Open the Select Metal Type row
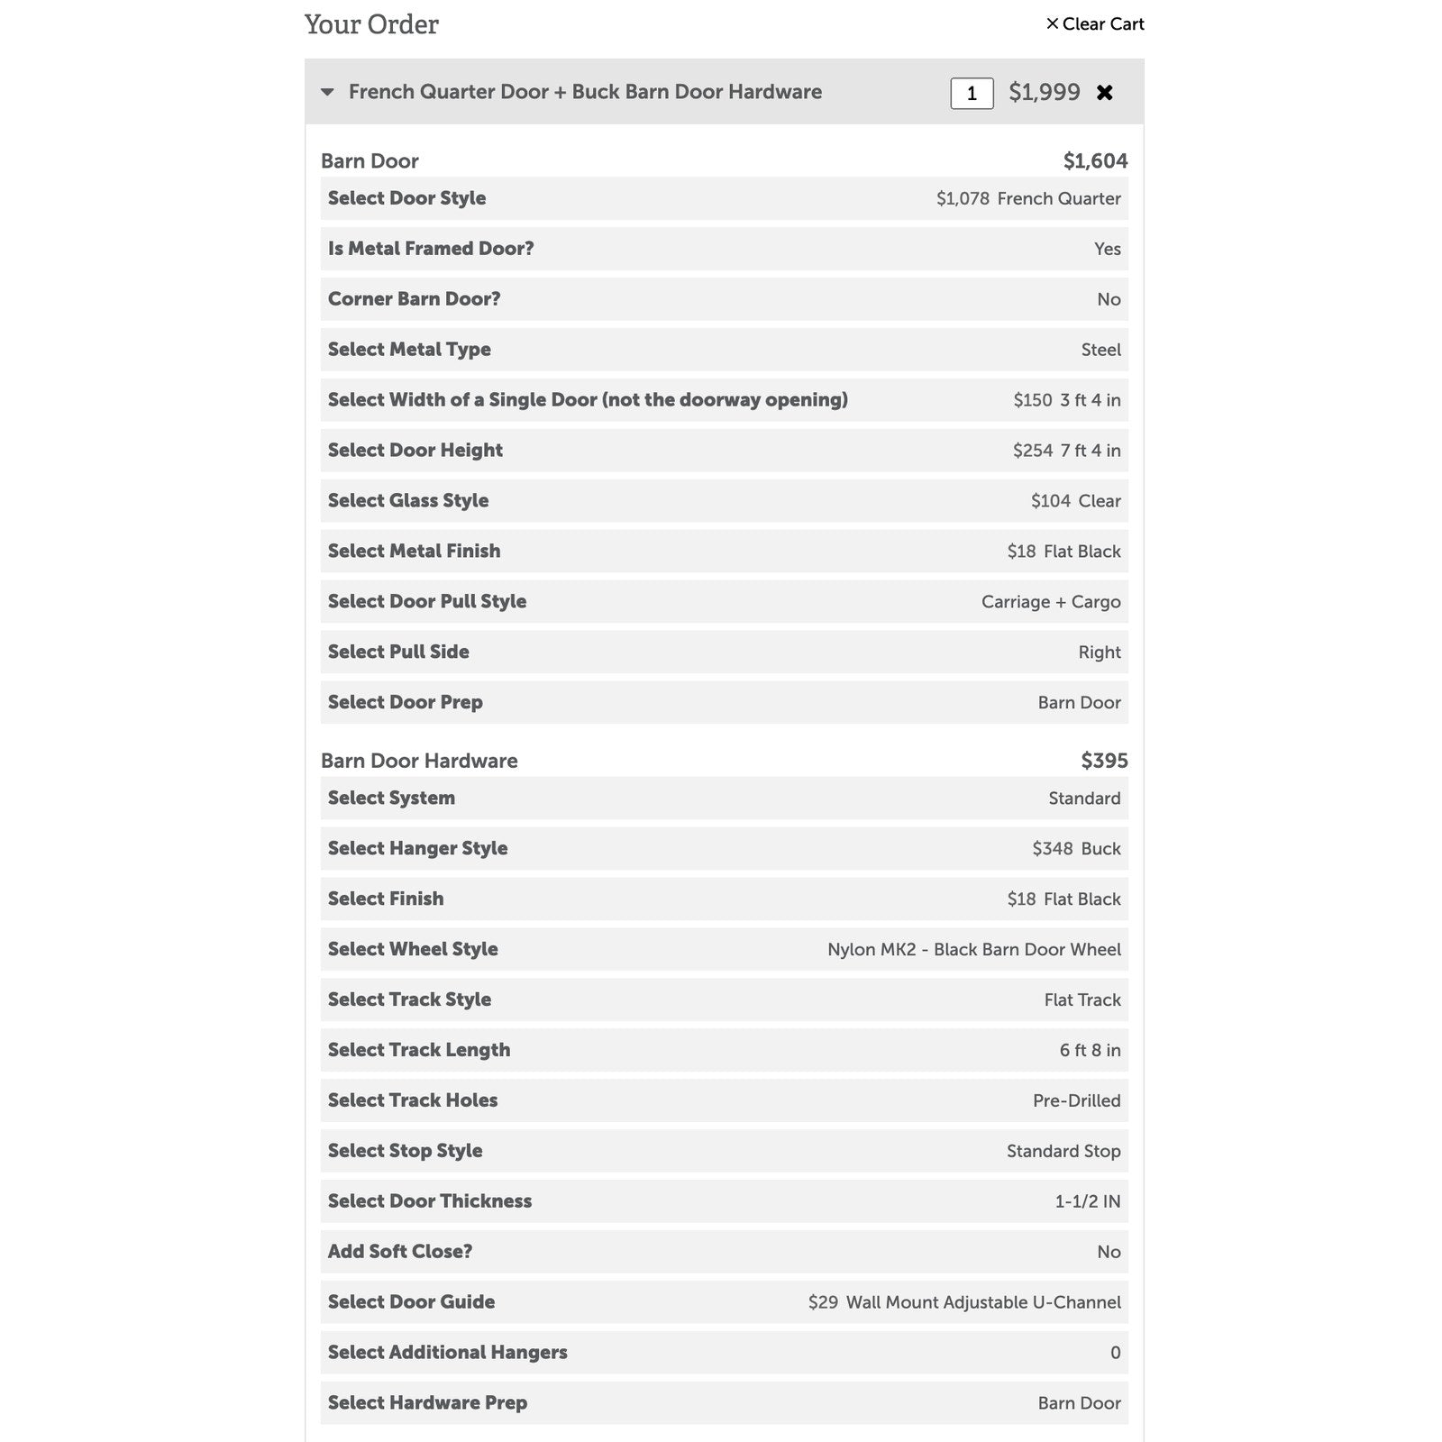 [x=725, y=350]
